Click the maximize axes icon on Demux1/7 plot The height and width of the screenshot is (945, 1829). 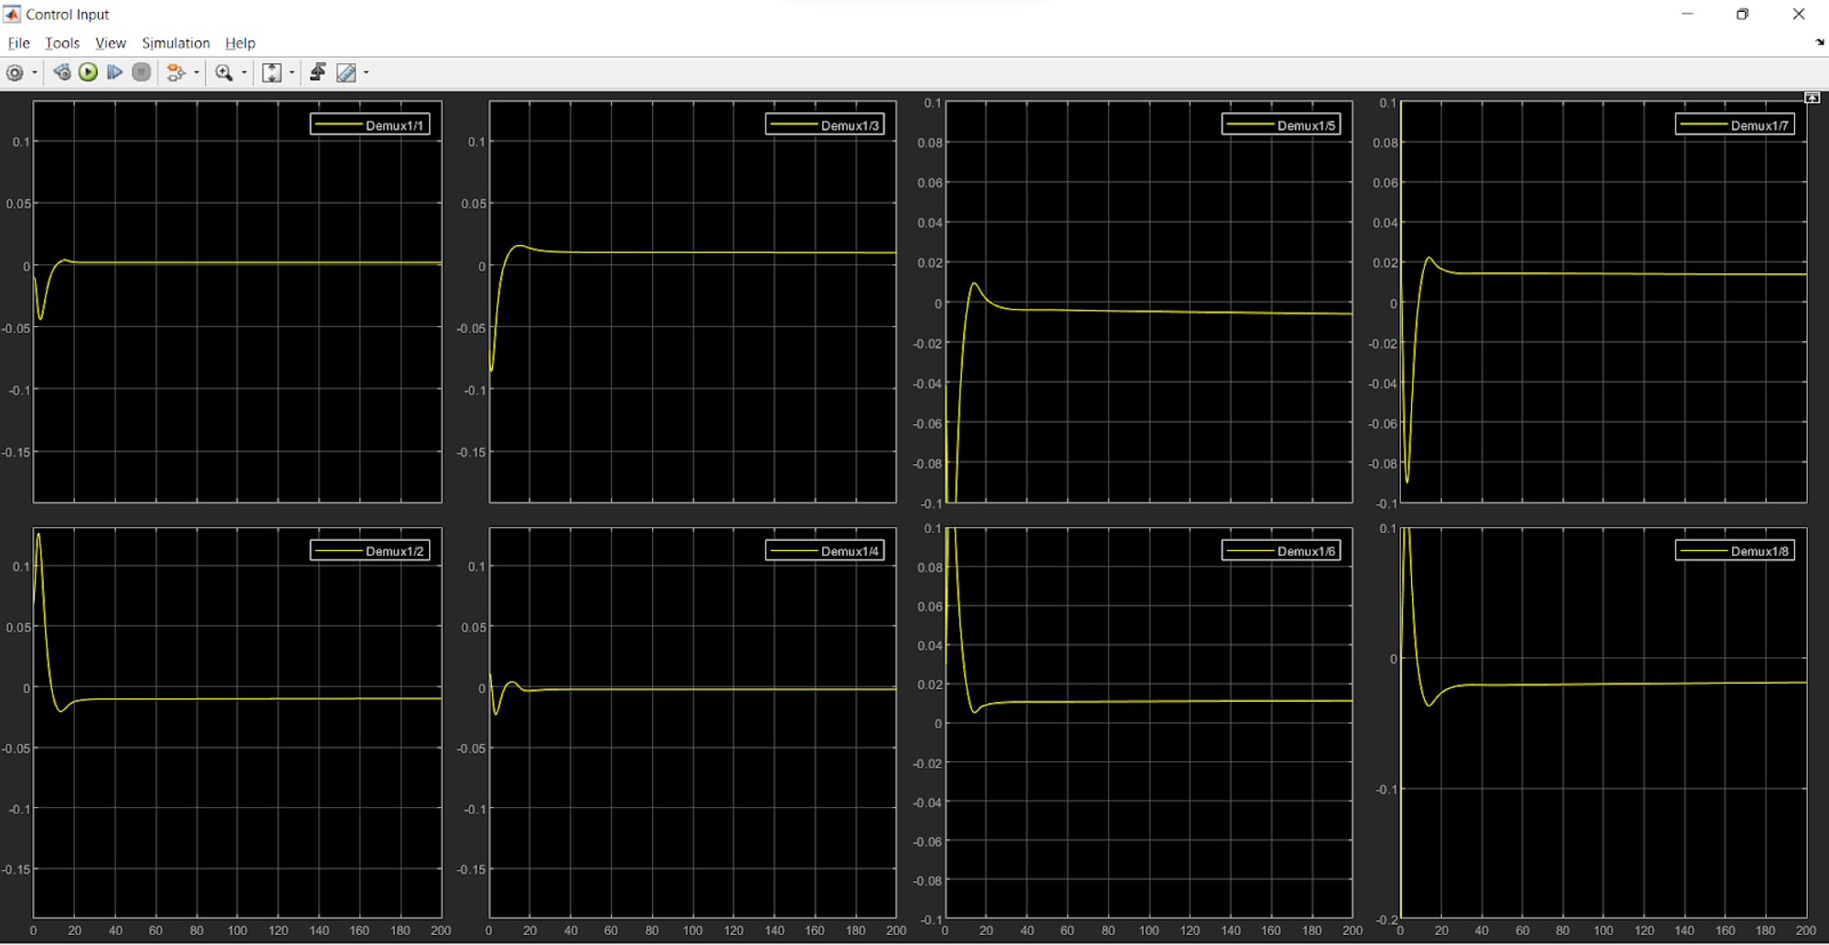(1812, 98)
